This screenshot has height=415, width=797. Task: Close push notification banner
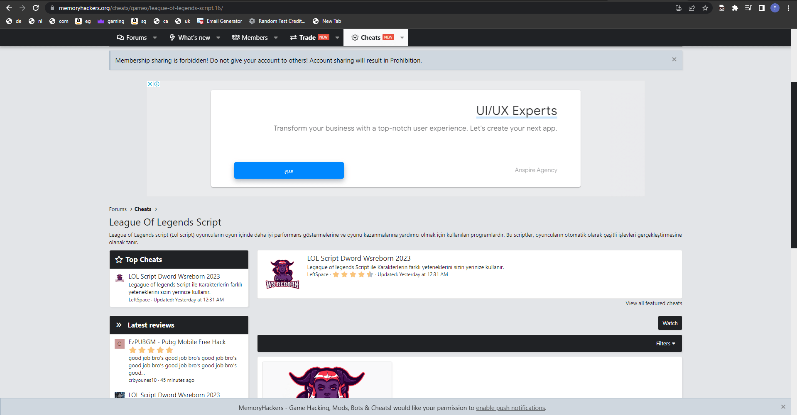click(783, 407)
